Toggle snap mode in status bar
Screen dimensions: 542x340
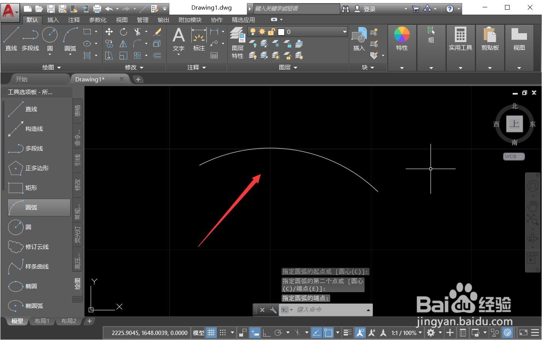[223, 332]
